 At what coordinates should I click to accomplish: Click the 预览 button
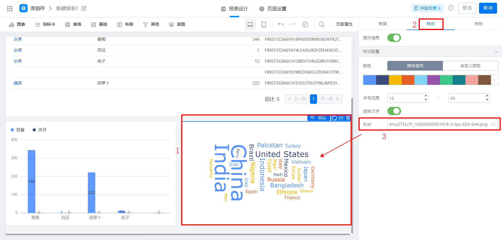click(467, 8)
